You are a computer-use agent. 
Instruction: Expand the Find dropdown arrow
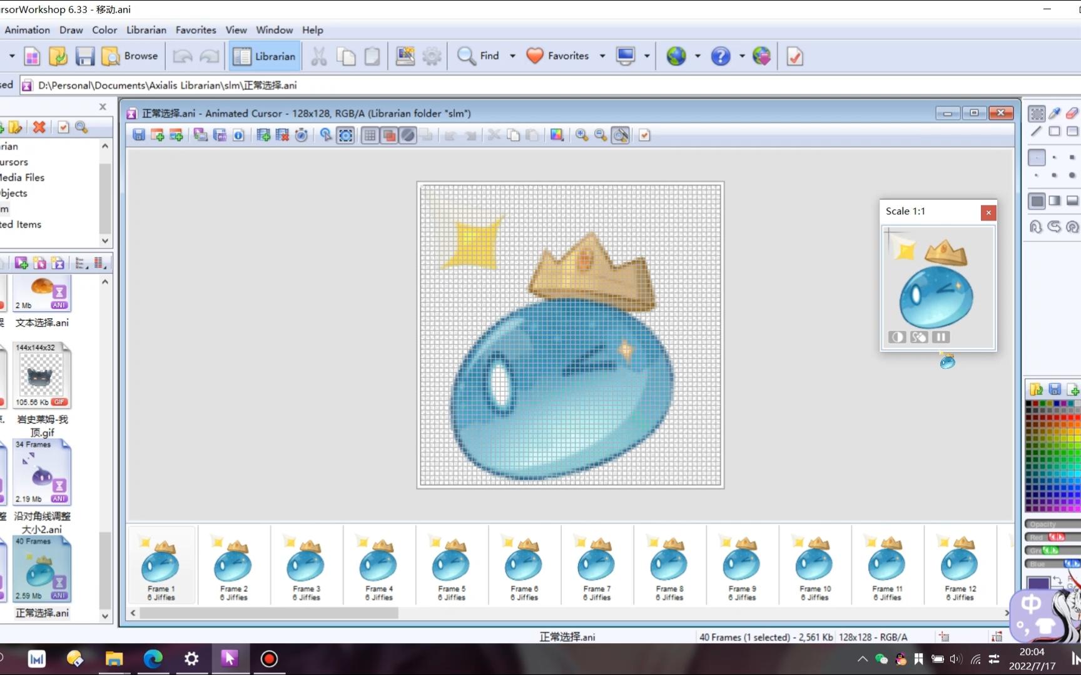512,56
